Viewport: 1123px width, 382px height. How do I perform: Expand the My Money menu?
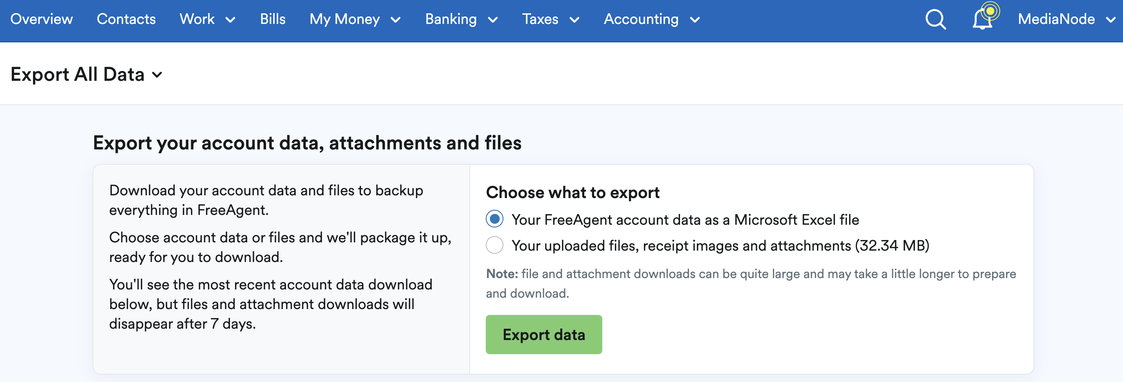355,19
